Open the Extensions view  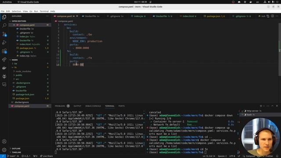click(x=4, y=51)
